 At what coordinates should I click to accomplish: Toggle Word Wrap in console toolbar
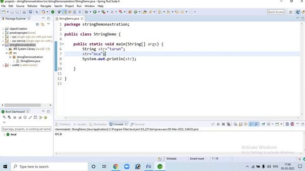point(246,124)
